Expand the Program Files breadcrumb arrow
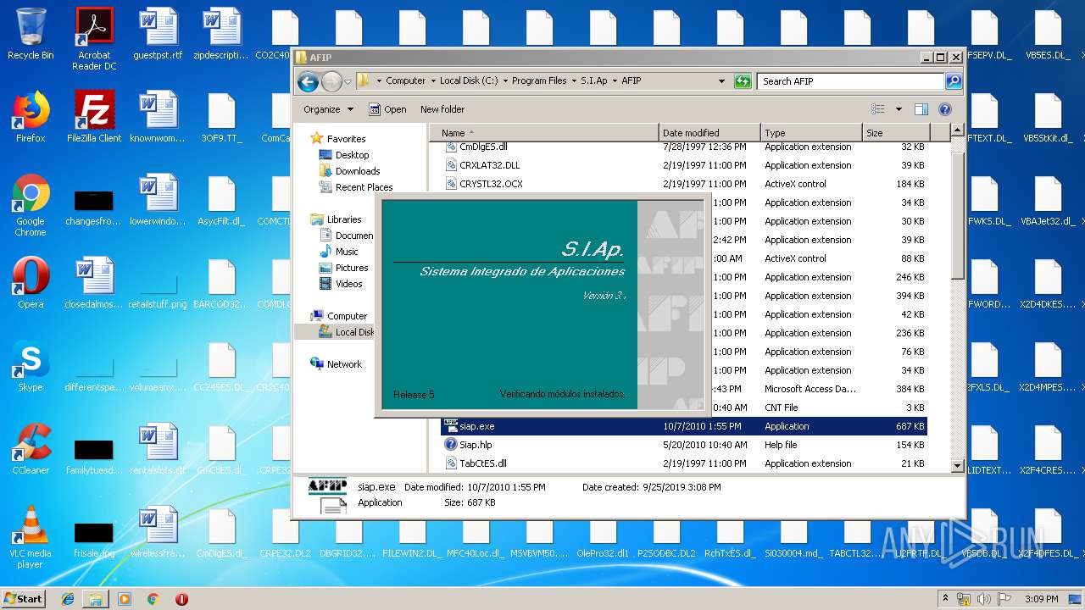Screen dimensions: 1085x610 click(x=574, y=81)
